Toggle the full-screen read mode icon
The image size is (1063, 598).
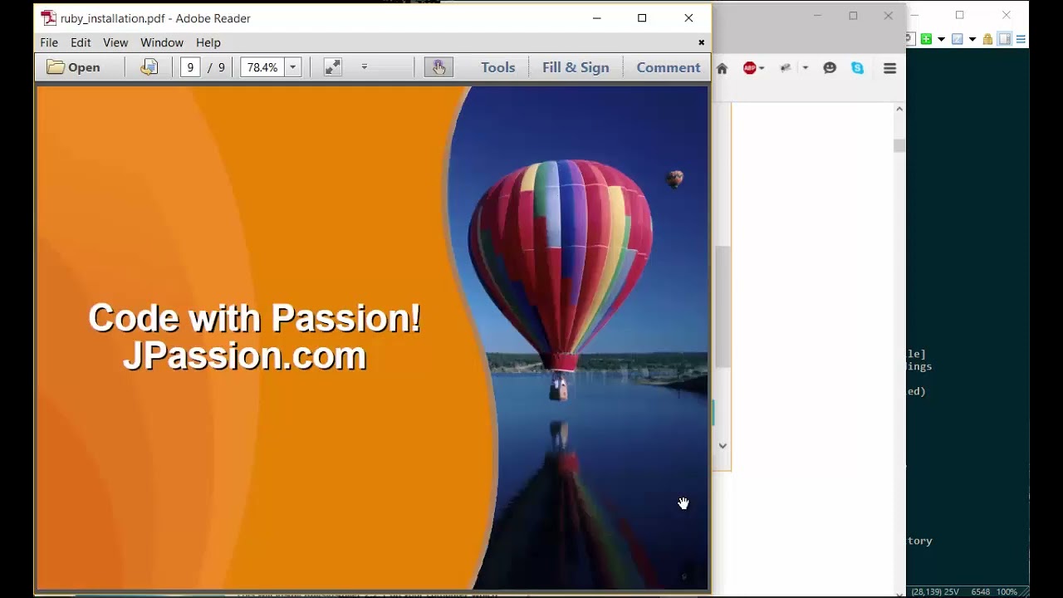pos(333,67)
